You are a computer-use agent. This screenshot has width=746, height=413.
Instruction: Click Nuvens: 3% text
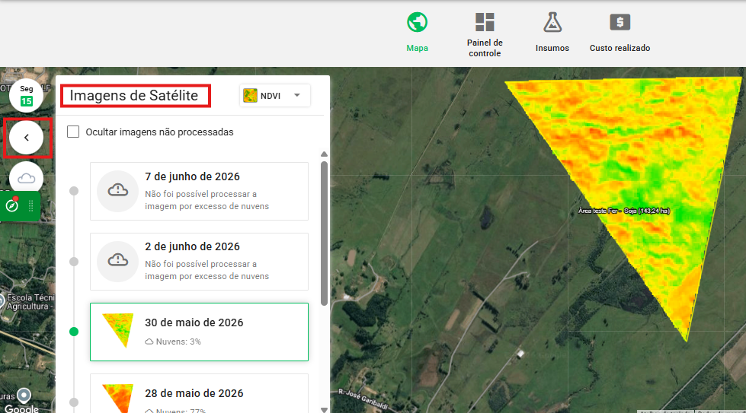tap(178, 342)
